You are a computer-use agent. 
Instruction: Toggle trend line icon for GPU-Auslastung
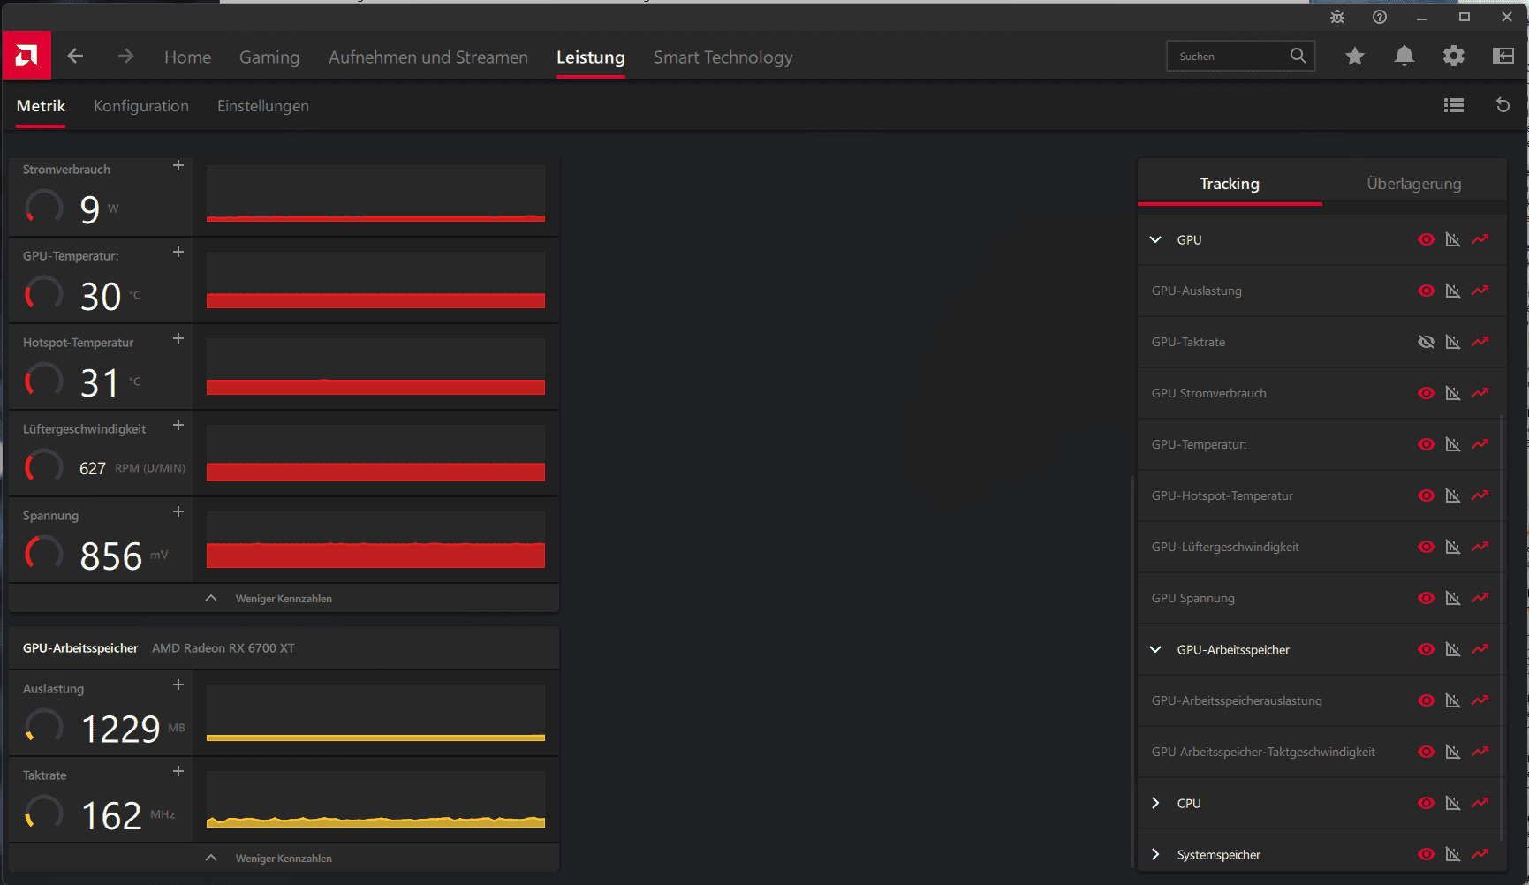(1480, 291)
